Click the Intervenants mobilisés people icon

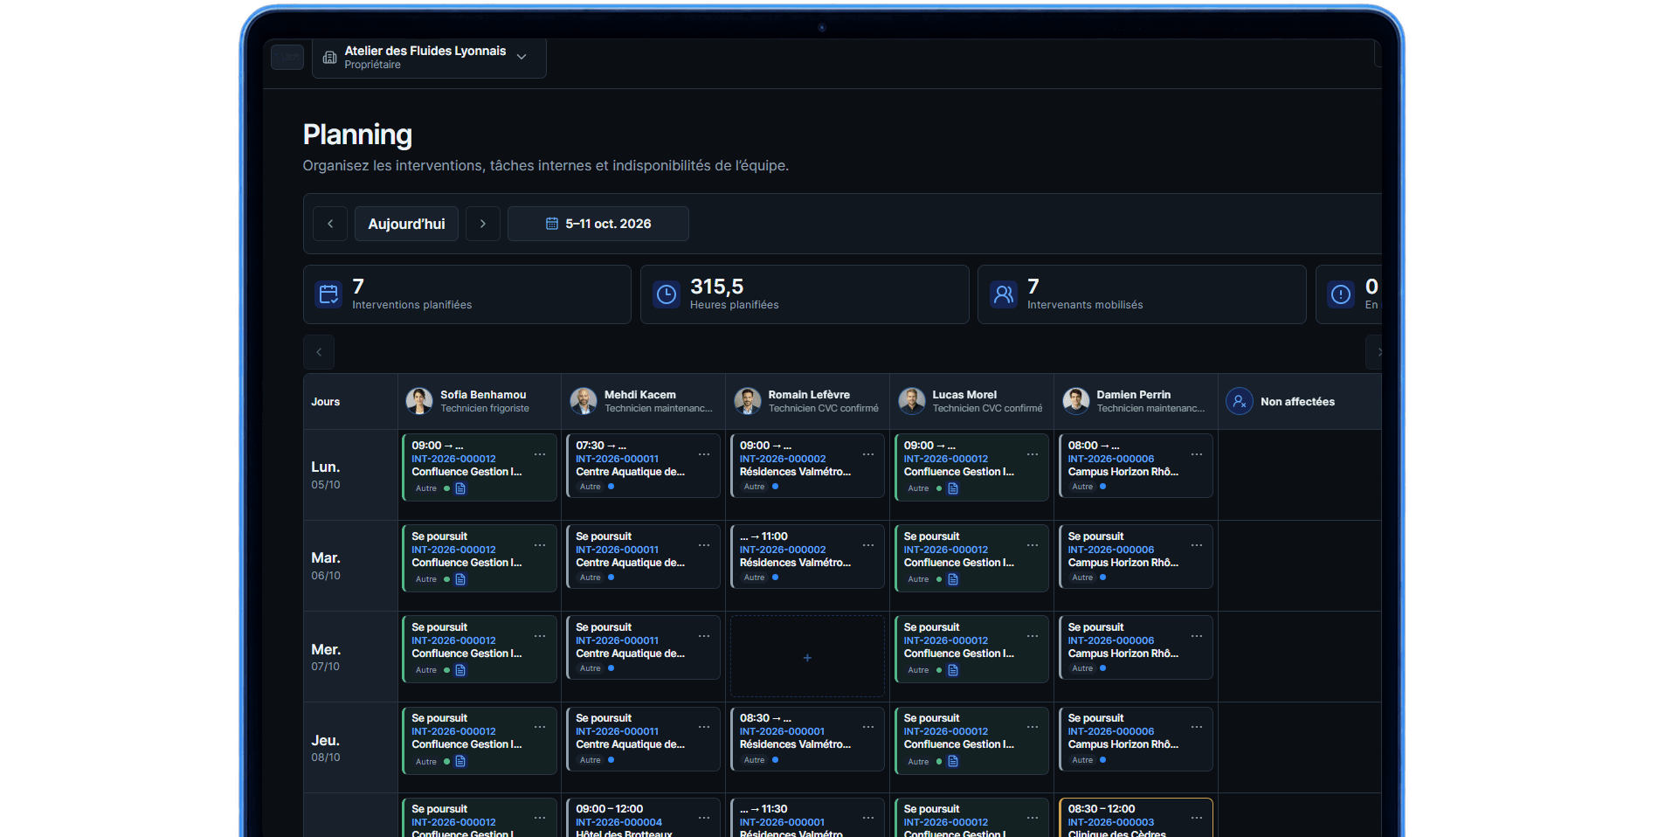click(1004, 294)
